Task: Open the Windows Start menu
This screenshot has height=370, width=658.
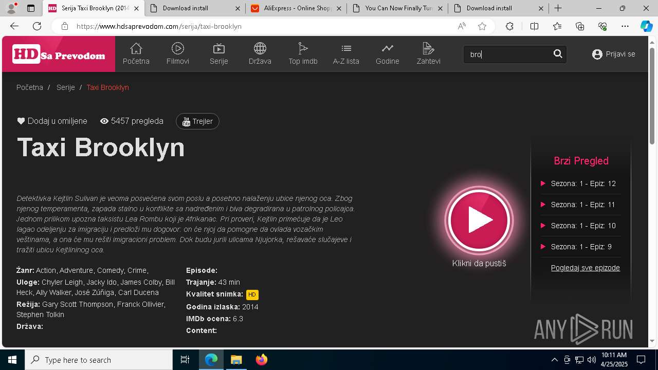Action: [x=12, y=360]
